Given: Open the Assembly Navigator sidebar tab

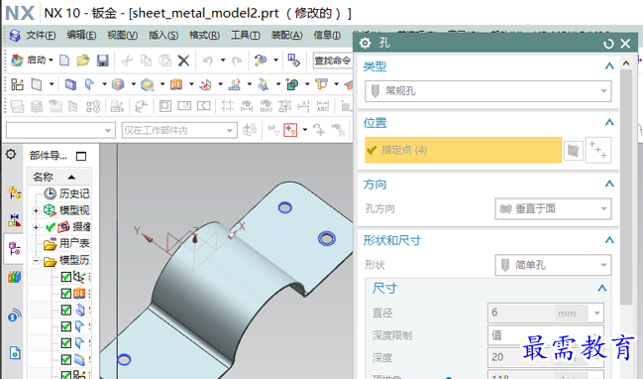Looking at the screenshot, I should 14,192.
